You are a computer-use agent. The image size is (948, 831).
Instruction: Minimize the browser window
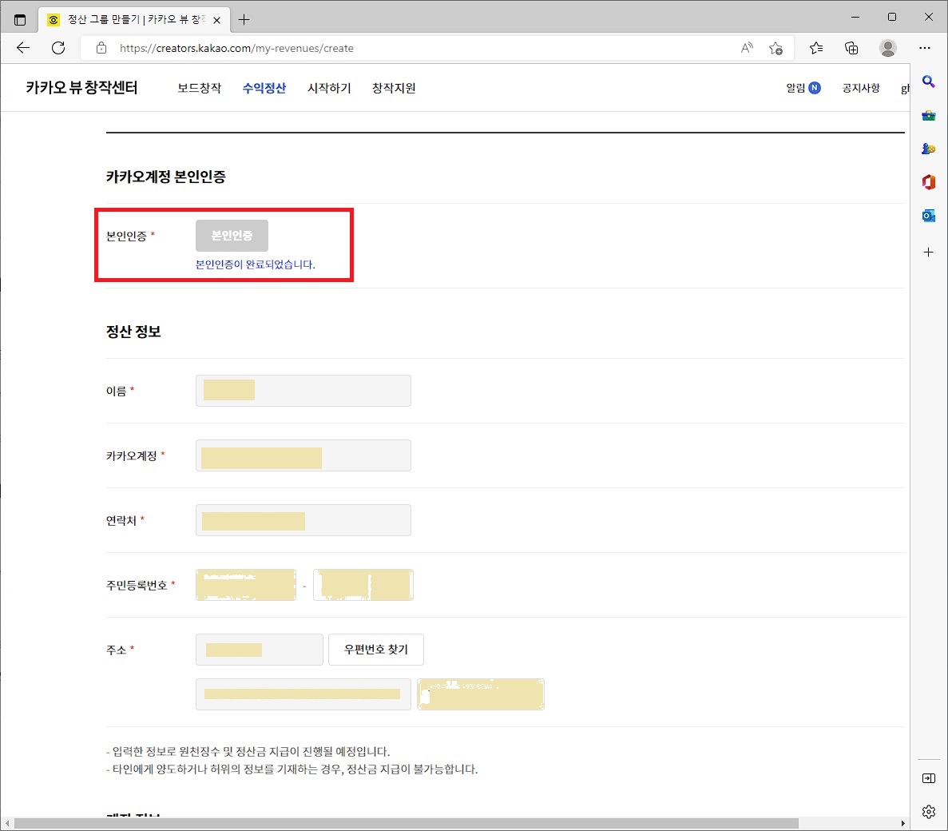click(x=855, y=18)
